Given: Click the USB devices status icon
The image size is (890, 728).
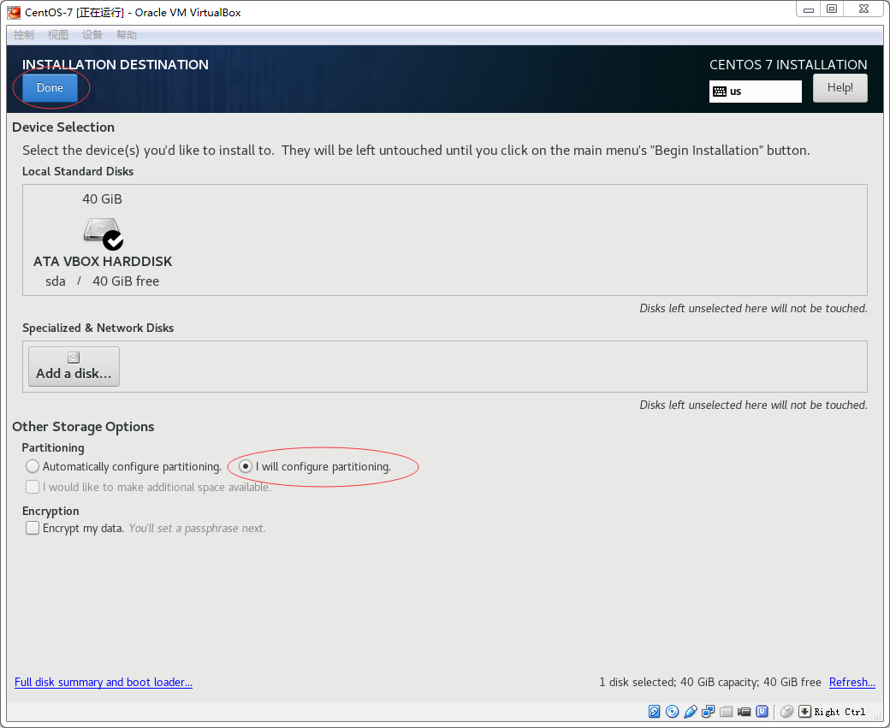Looking at the screenshot, I should pyautogui.click(x=691, y=712).
